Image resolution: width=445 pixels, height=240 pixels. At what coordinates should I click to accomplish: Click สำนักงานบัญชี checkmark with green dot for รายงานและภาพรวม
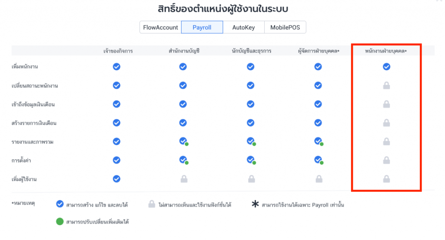183,142
